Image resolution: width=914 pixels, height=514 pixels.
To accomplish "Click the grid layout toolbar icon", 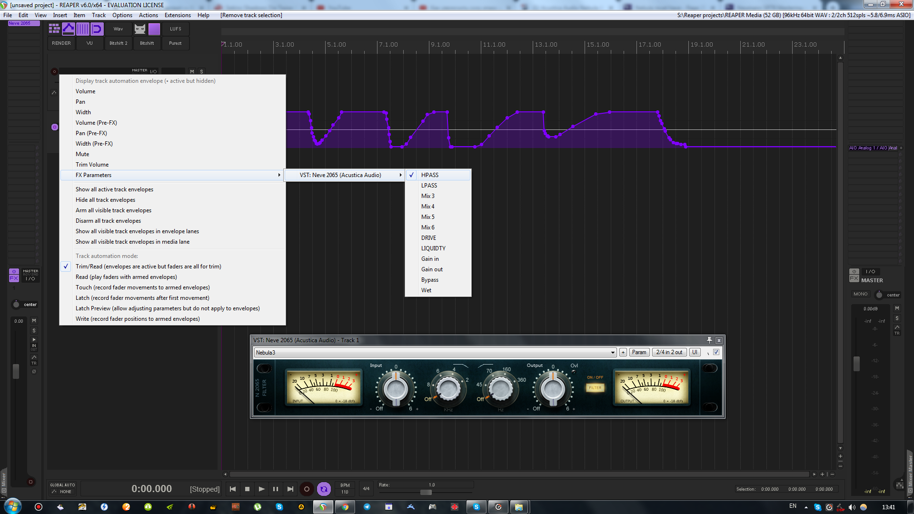I will click(54, 29).
